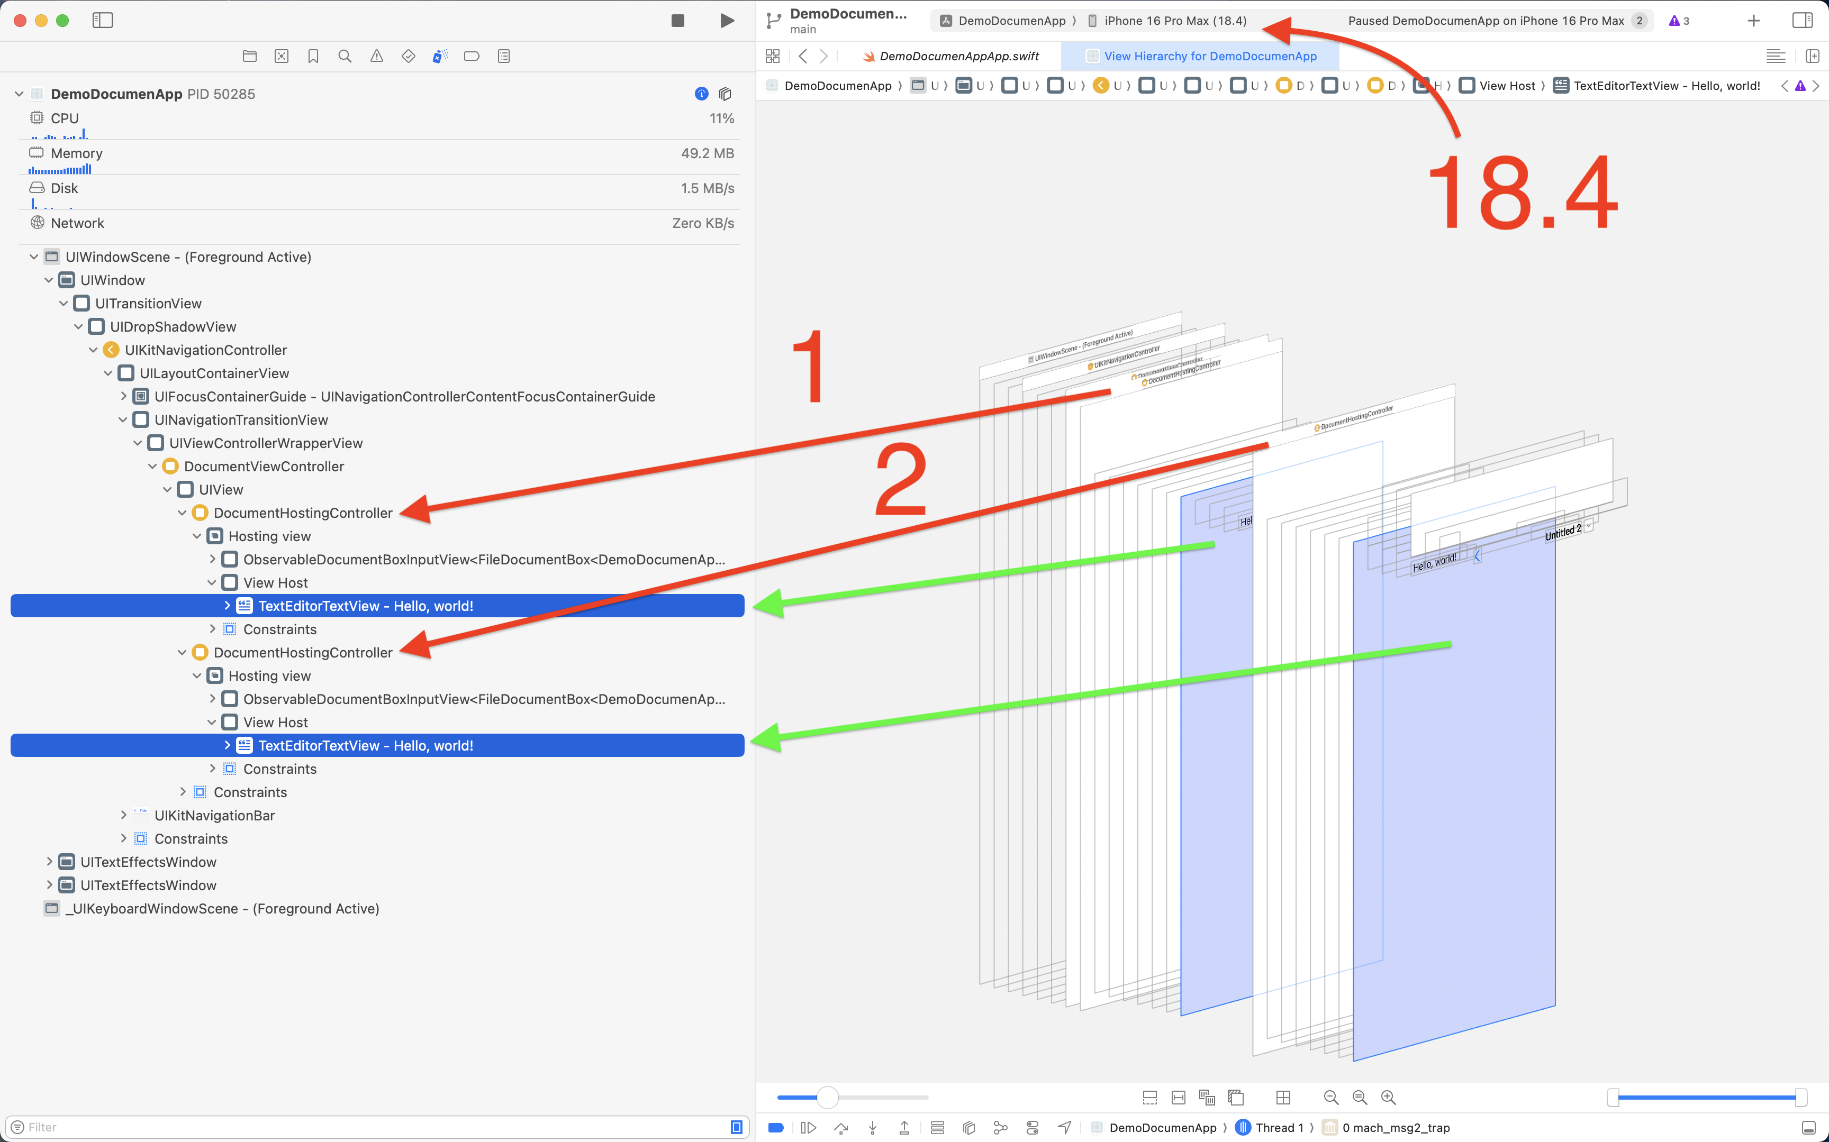The width and height of the screenshot is (1829, 1142).
Task: Click the Debug Memory Graph icon
Action: 1000,1127
